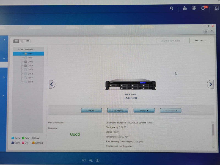Maximize the Storage Manager window
220x165 pixels.
click(x=208, y=26)
